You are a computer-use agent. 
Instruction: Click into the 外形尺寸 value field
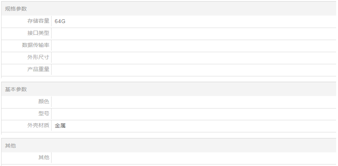tap(193, 57)
